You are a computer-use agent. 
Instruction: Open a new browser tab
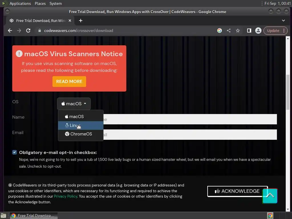[81, 21]
